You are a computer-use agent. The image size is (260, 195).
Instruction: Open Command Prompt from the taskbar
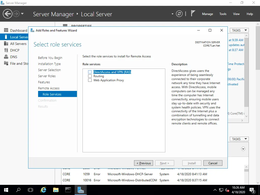68,190
